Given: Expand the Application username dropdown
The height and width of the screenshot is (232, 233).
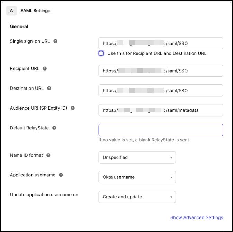Looking at the screenshot, I should coord(137,177).
